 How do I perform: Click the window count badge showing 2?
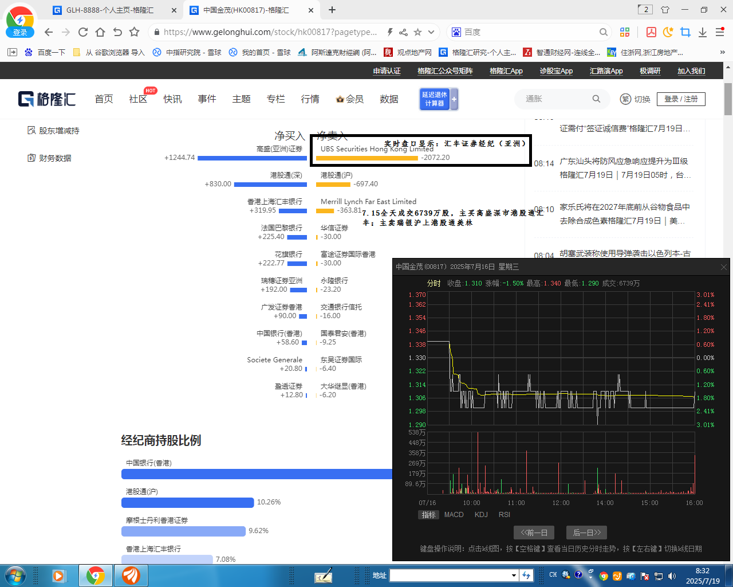[x=645, y=9]
